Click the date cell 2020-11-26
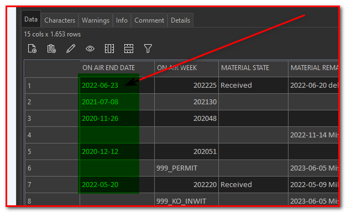 117,119
